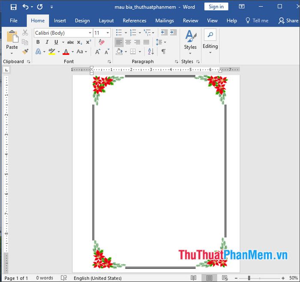Click the Shrink Font icon
The width and height of the screenshot is (300, 282).
click(107, 51)
